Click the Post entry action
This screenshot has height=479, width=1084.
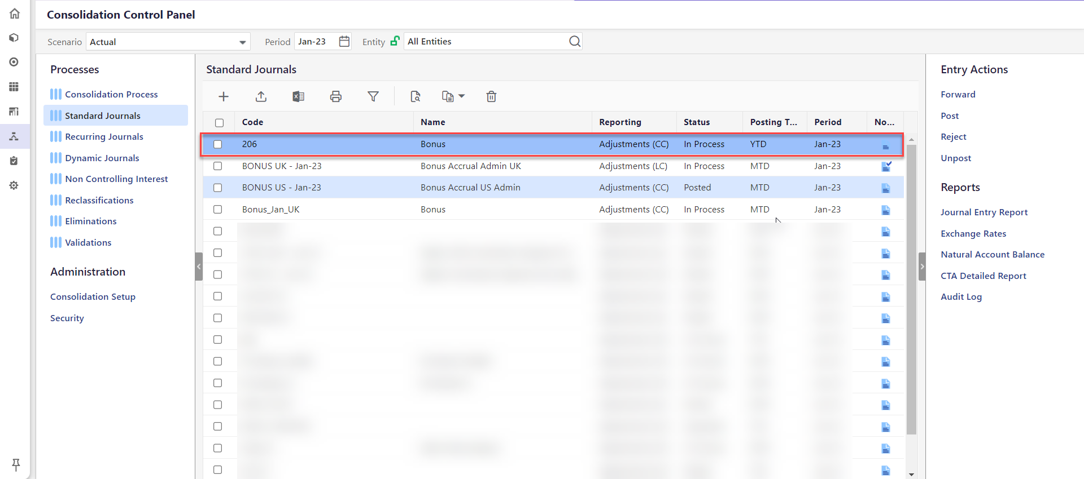coord(950,116)
